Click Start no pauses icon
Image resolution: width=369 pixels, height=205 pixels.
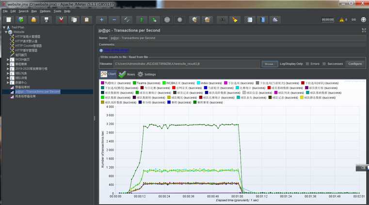click(154, 20)
